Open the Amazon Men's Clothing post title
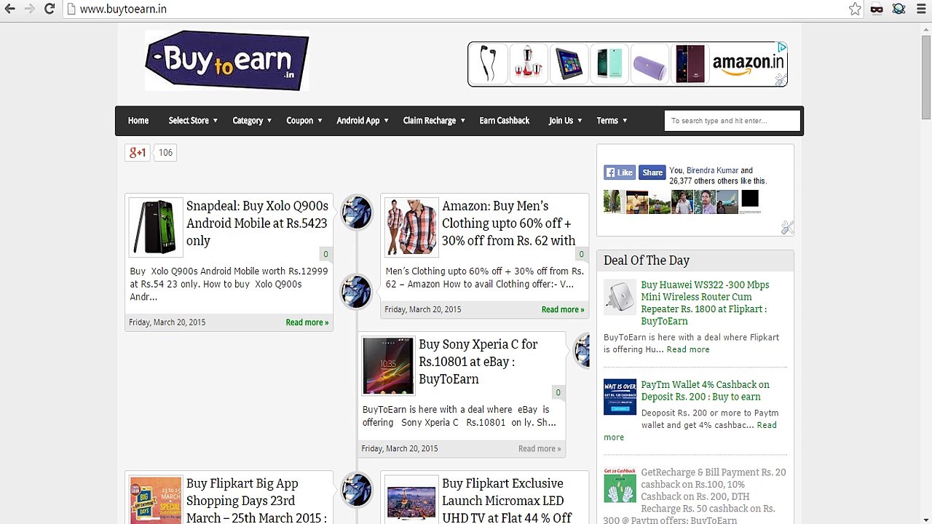The width and height of the screenshot is (932, 524). point(509,223)
